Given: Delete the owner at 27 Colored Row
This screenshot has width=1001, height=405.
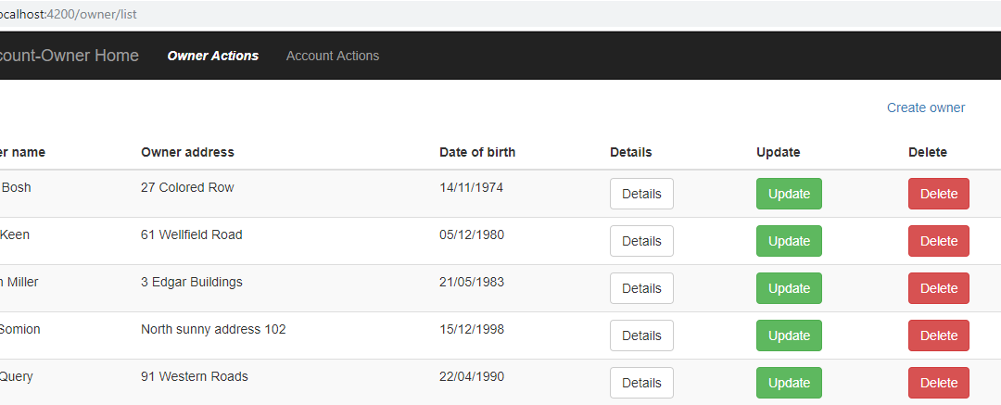Looking at the screenshot, I should (938, 194).
